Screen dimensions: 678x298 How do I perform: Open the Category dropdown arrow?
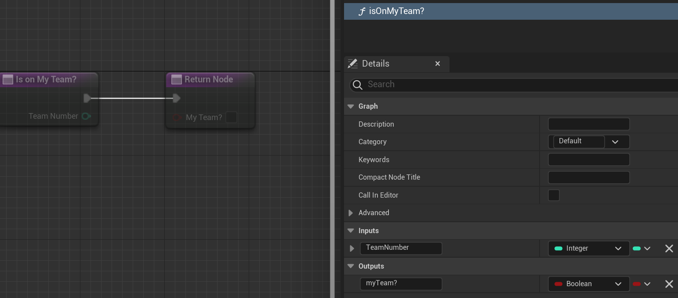pyautogui.click(x=615, y=142)
